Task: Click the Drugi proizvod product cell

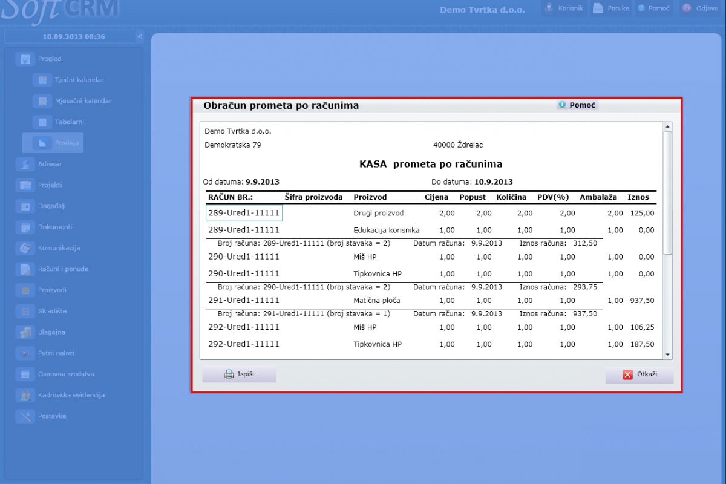Action: tap(379, 213)
